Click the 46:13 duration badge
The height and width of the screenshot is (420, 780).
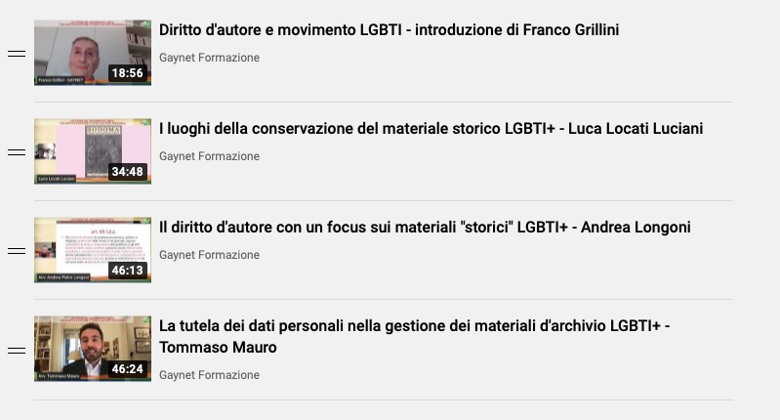click(x=127, y=271)
